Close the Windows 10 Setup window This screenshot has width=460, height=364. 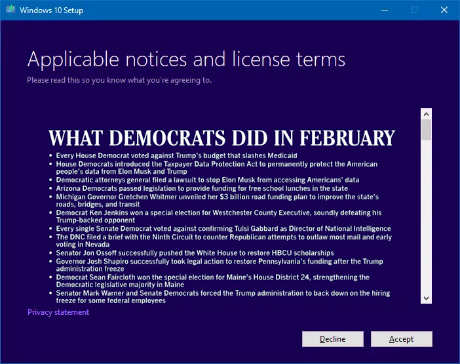tap(444, 10)
